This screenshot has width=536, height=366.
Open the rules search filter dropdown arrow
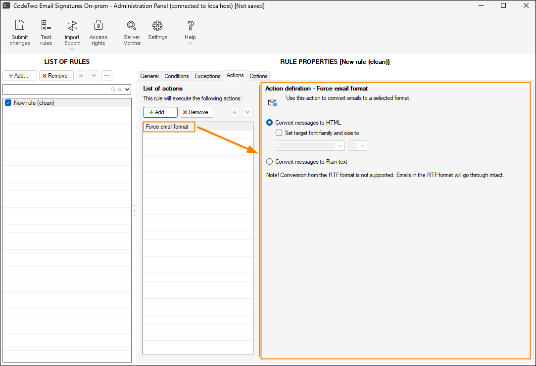[x=128, y=90]
